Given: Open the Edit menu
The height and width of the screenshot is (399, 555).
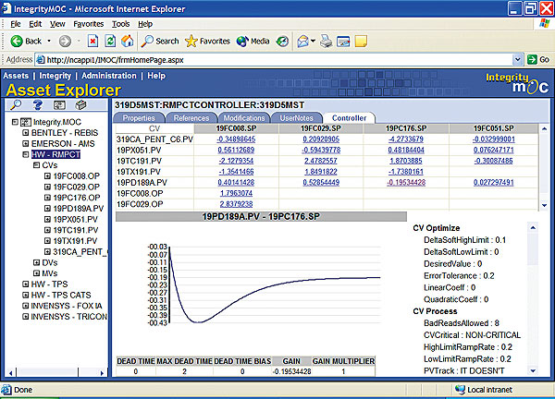Looking at the screenshot, I should tap(35, 24).
